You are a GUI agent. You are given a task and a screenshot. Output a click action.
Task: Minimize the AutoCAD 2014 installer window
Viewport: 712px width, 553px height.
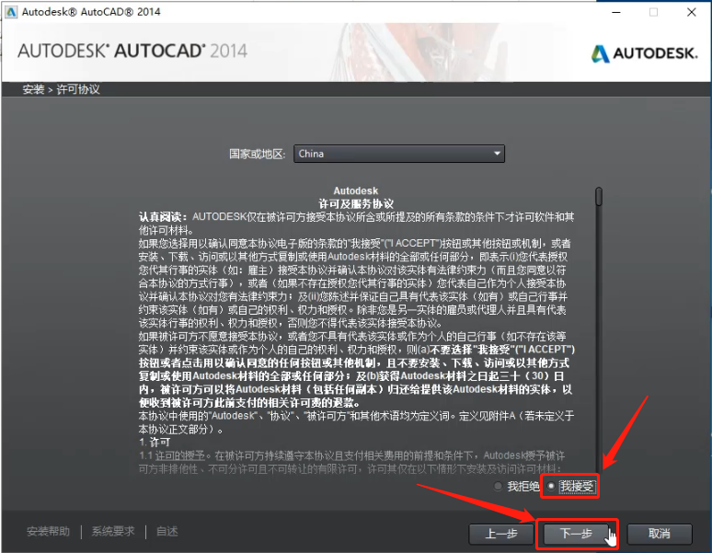(616, 12)
